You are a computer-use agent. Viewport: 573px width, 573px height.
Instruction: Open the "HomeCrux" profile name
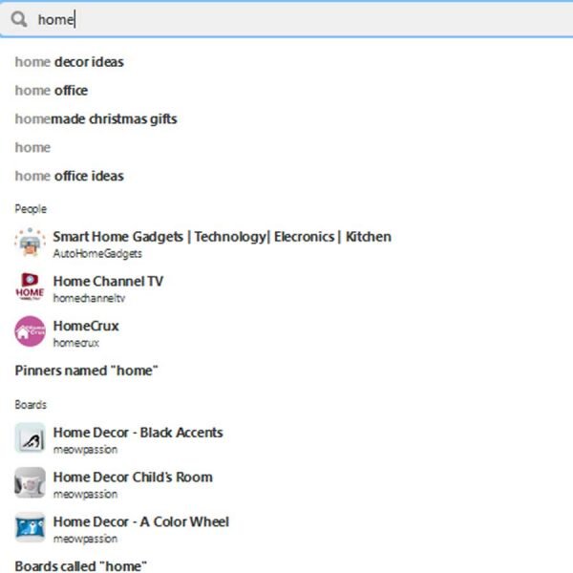[86, 326]
